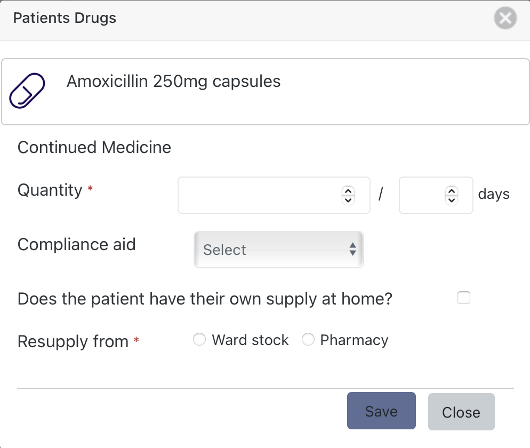
Task: Click the dialog close X icon
Action: click(x=504, y=18)
